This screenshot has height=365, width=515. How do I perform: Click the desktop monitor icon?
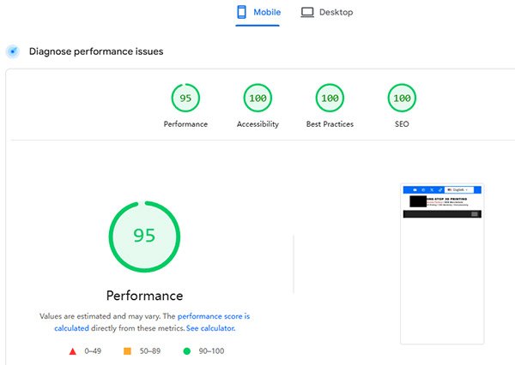tap(306, 13)
